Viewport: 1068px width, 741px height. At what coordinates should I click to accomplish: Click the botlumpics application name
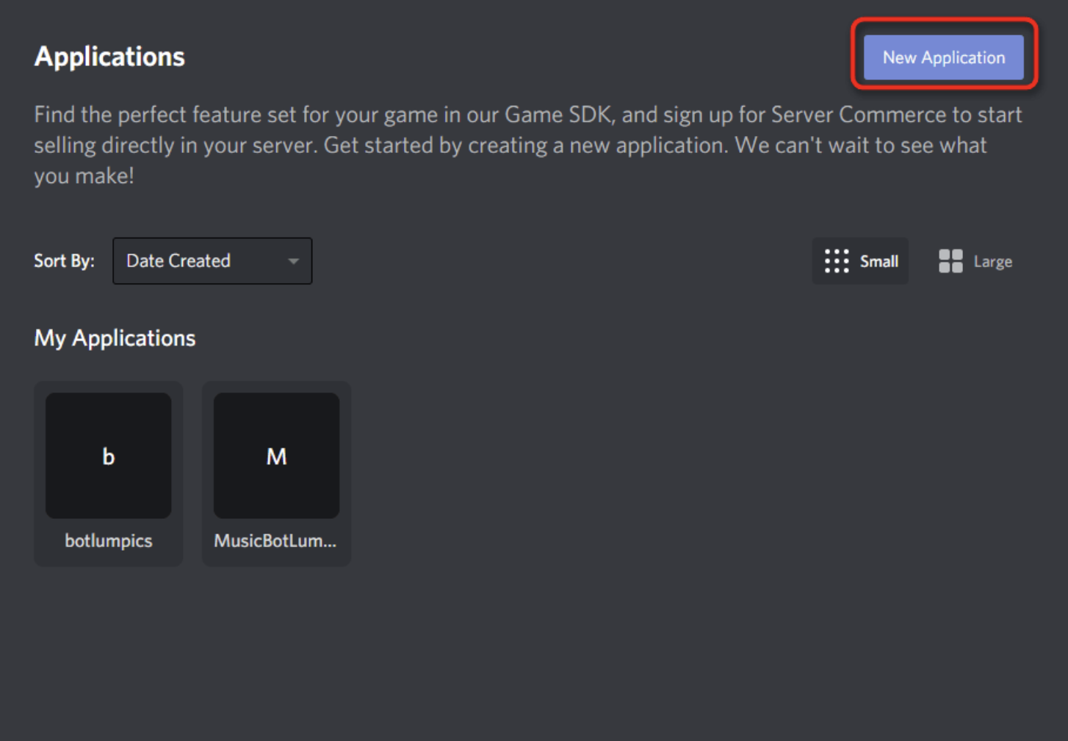(x=109, y=541)
